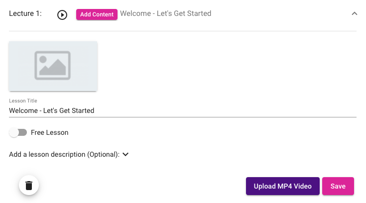Click the picture icon inside the thumbnail placeholder
Image resolution: width=366 pixels, height=203 pixels.
[52, 65]
